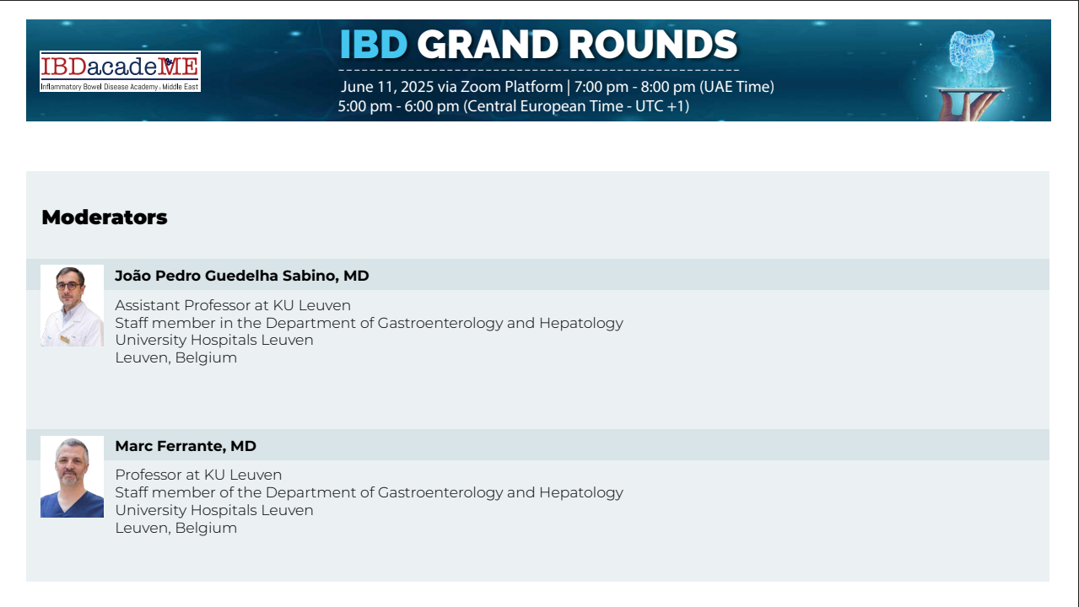Viewport: 1079px width, 607px height.
Task: Open Marc Ferrante's profile photo
Action: point(72,476)
